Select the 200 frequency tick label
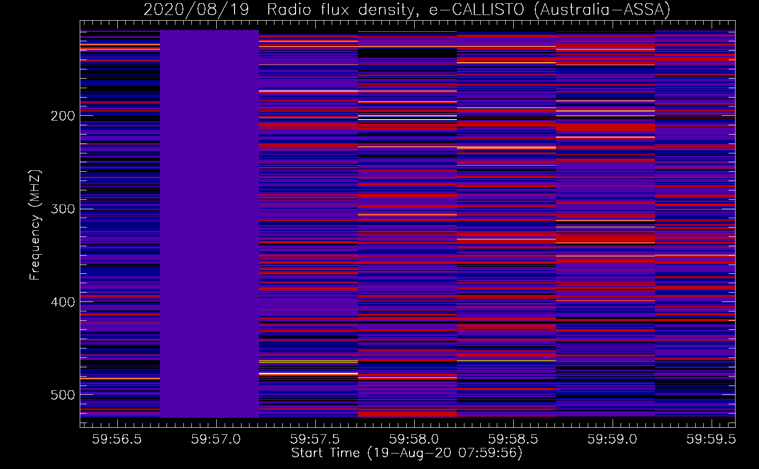759x469 pixels. [x=63, y=116]
